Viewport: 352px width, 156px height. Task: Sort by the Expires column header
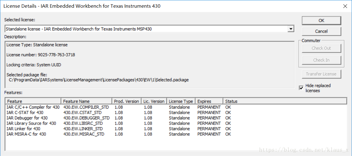(x=209, y=101)
